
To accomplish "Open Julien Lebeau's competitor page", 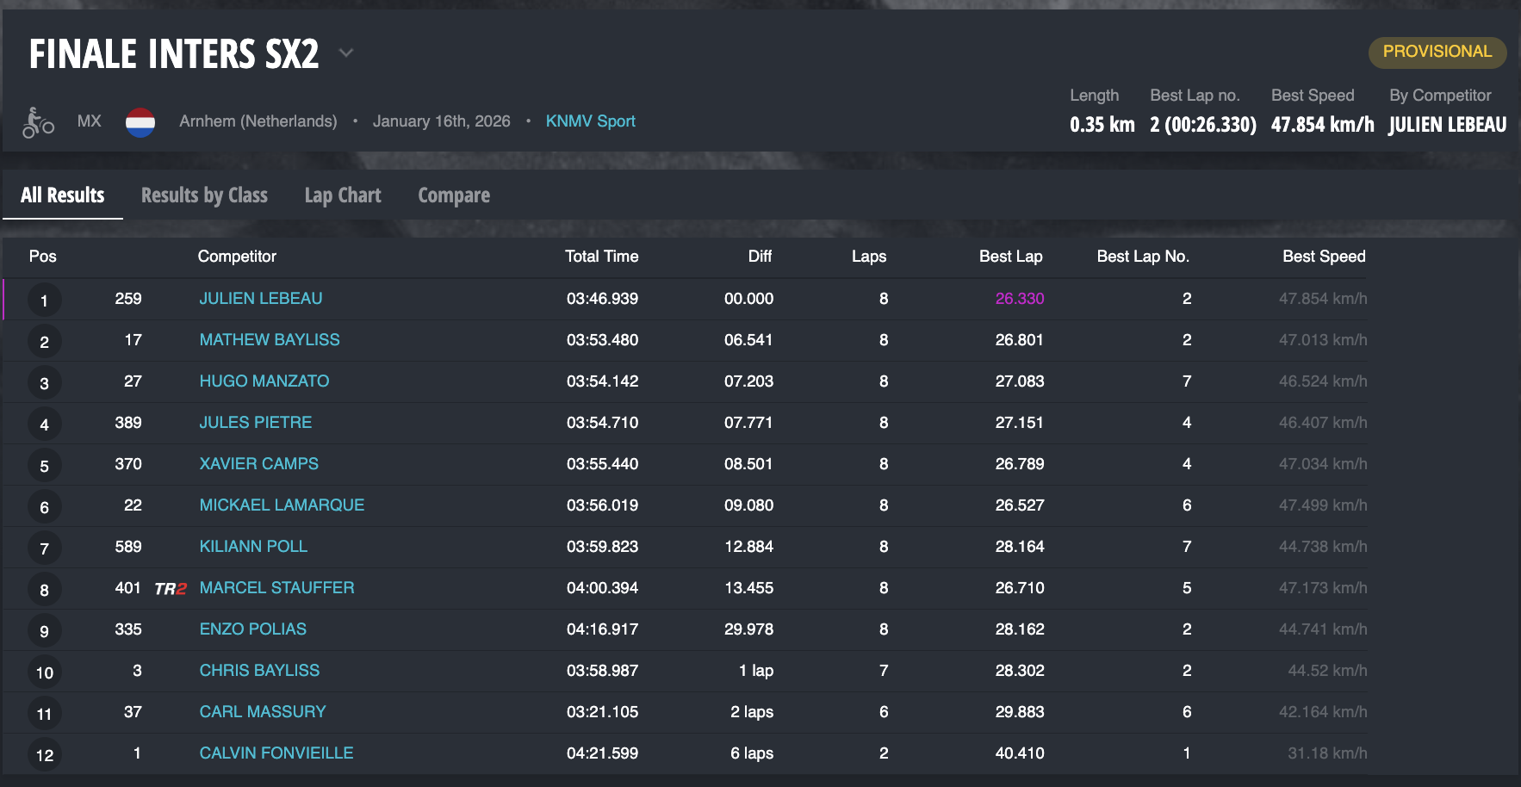I will coord(261,299).
